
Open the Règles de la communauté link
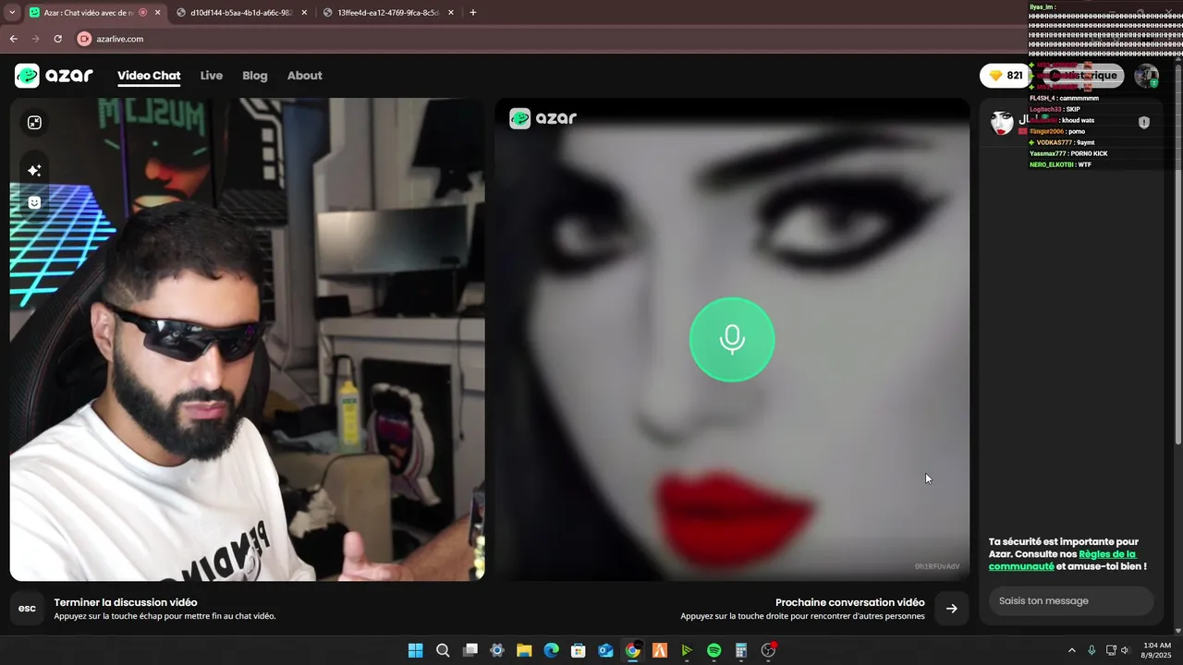point(1062,560)
